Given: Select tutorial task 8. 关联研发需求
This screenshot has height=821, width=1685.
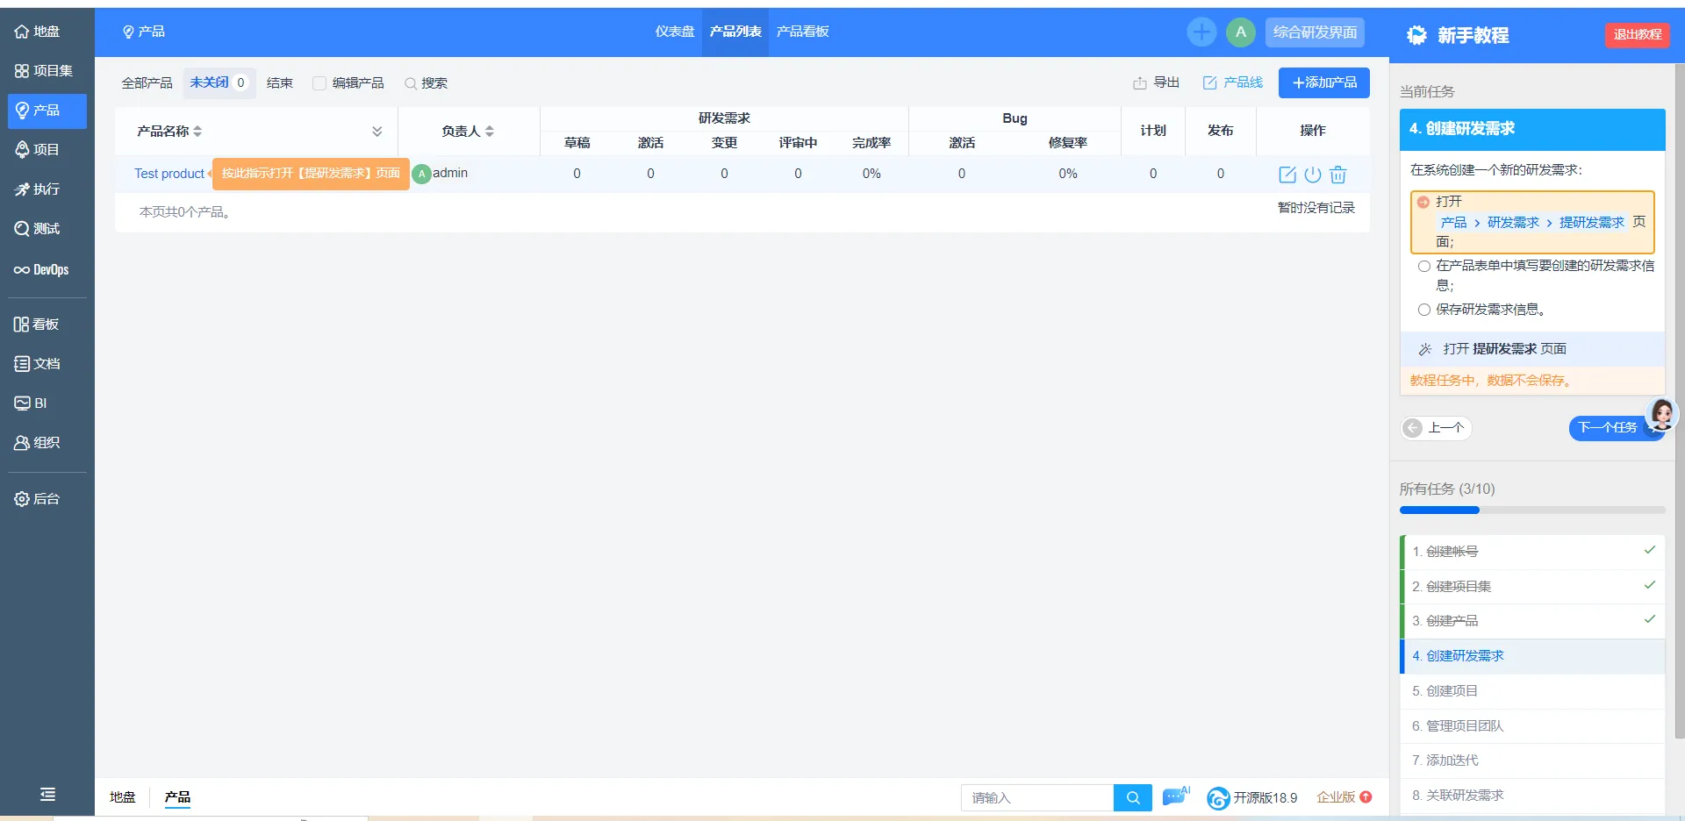Looking at the screenshot, I should tap(1534, 796).
